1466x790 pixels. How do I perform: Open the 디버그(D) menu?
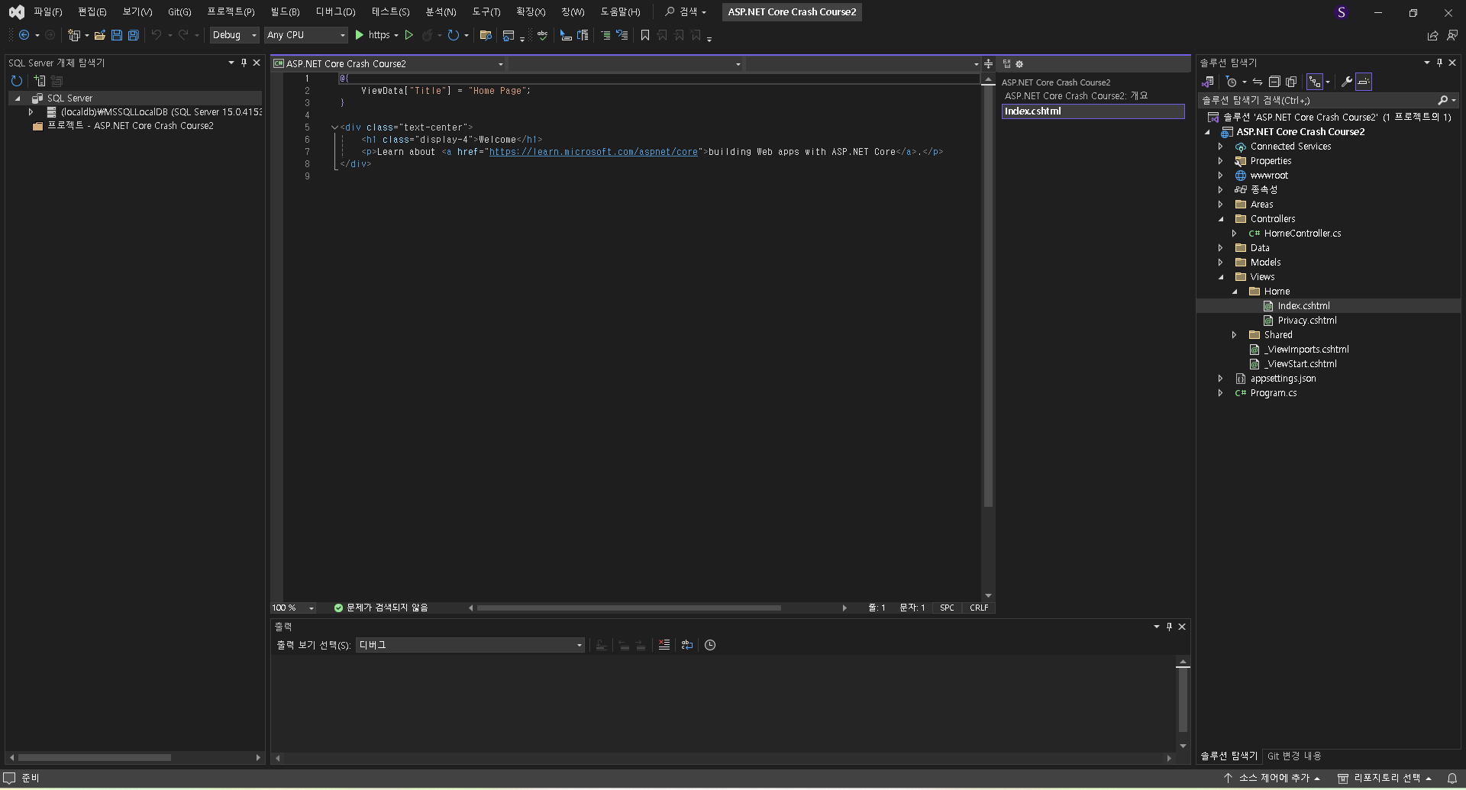336,12
